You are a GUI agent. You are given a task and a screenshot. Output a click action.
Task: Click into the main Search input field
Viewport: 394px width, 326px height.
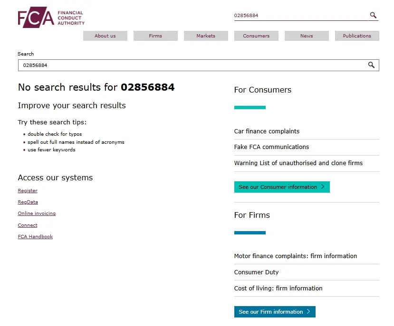pyautogui.click(x=190, y=65)
